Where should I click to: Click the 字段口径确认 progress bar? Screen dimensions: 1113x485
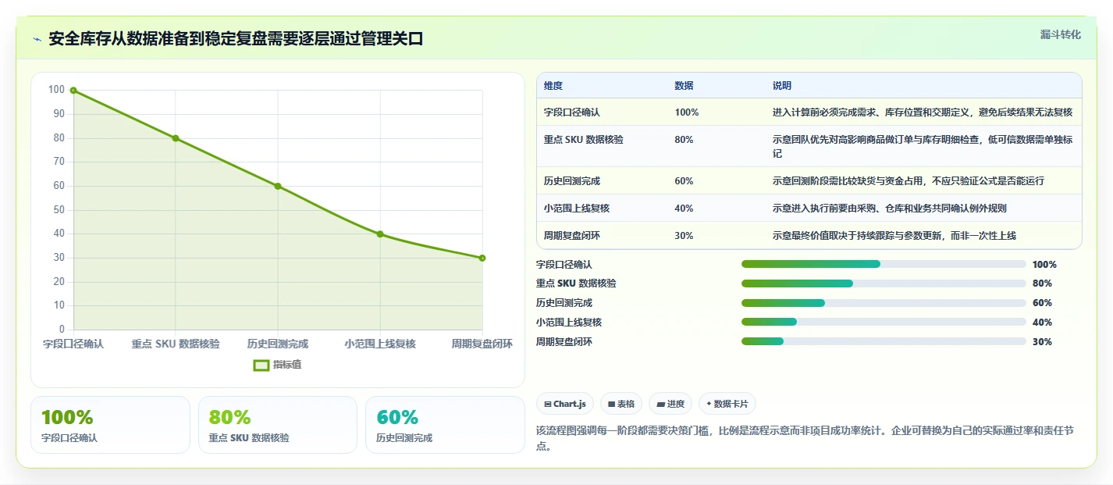click(x=884, y=264)
